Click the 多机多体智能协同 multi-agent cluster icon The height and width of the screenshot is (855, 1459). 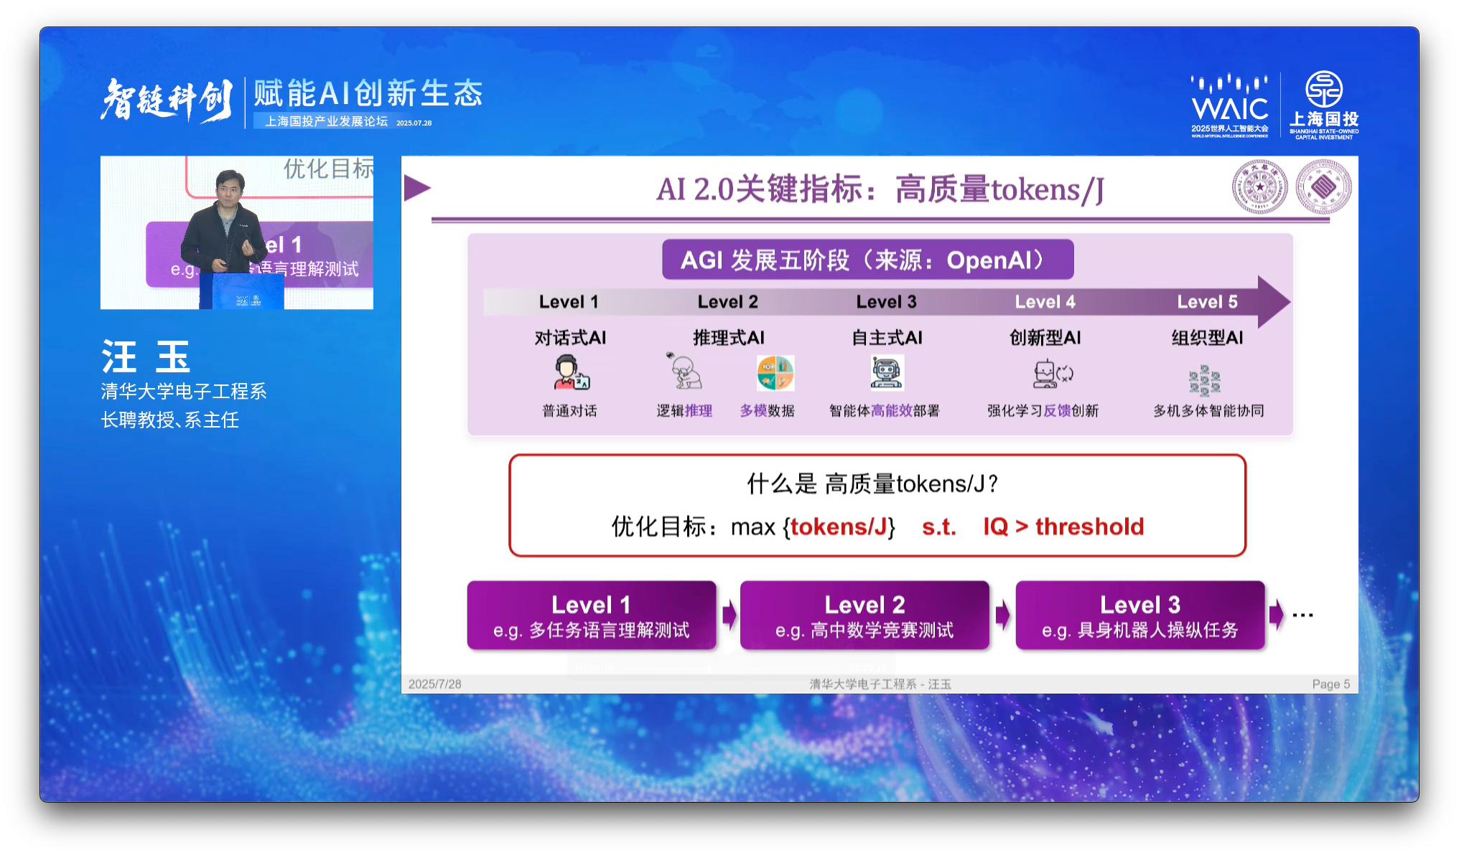coord(1205,380)
